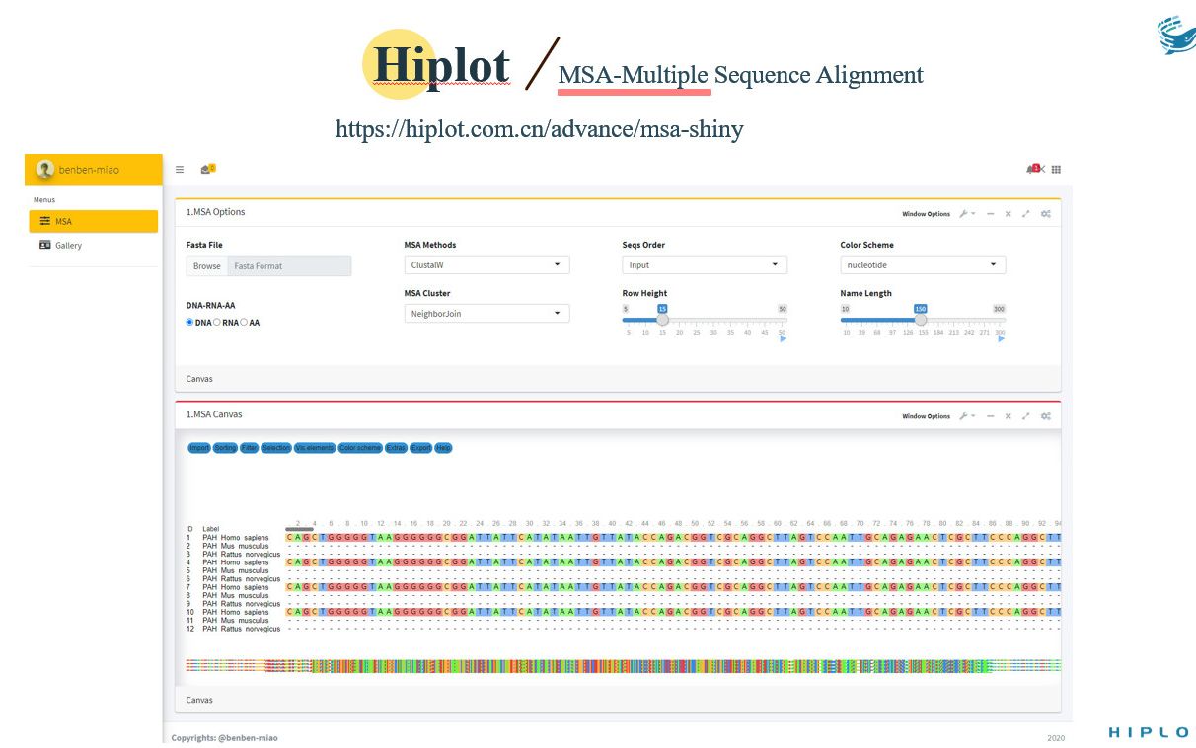Click the Export button in canvas toolbar
1196x748 pixels.
(x=421, y=448)
